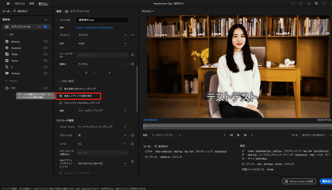Uncheck 最高レンダリング品質を使用 checkbox
Viewport: 332px width, 190px height.
(61, 96)
